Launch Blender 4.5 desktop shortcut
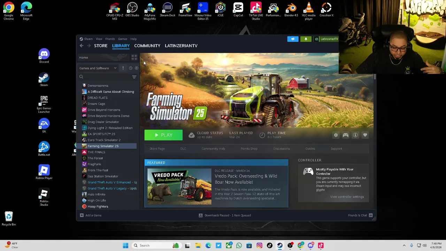Viewport: 446px width, 251px height. (x=291, y=10)
